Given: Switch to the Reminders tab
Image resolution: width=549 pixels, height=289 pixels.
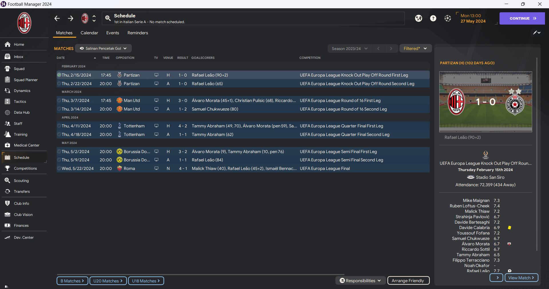Looking at the screenshot, I should point(138,33).
